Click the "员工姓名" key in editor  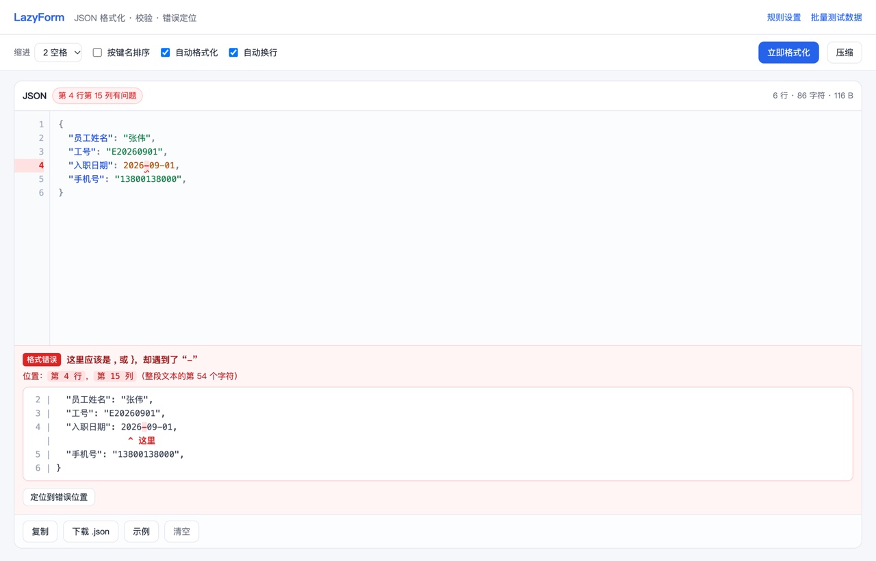[x=90, y=138]
